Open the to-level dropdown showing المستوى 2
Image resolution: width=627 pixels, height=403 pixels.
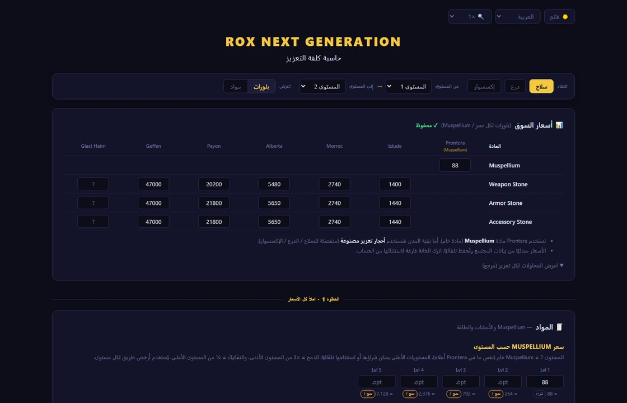(x=322, y=86)
